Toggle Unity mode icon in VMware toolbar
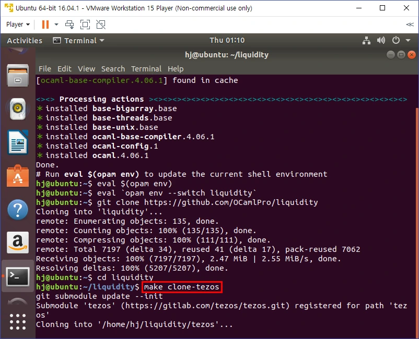Image resolution: width=419 pixels, height=339 pixels. pyautogui.click(x=101, y=25)
